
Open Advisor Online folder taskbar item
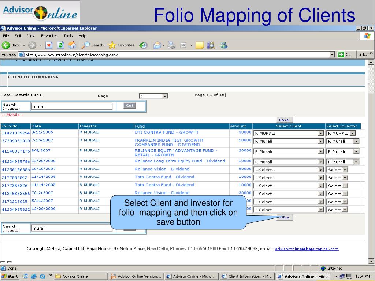tap(81, 276)
